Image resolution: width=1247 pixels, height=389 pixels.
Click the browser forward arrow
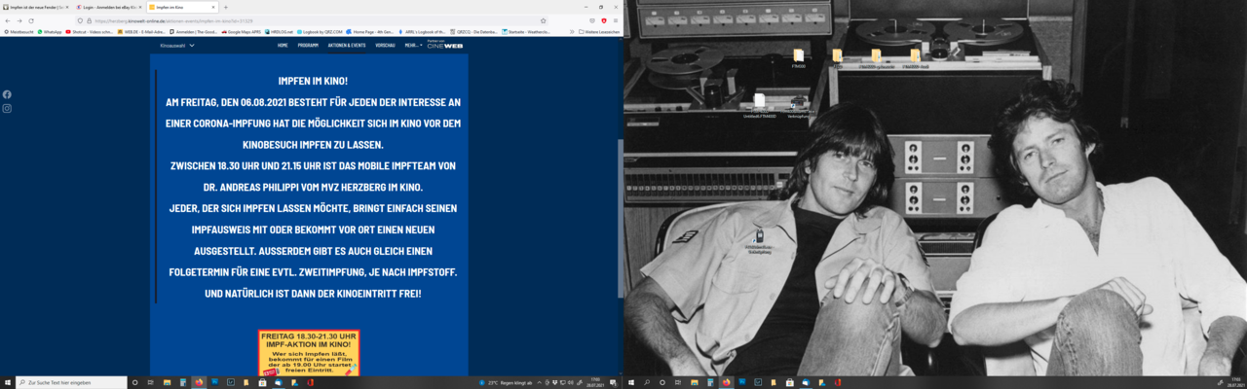19,19
